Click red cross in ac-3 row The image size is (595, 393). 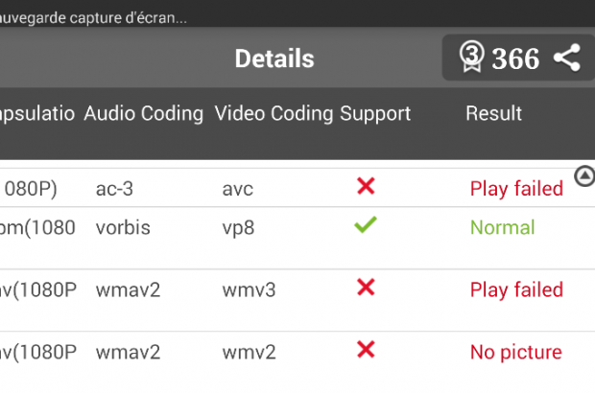(366, 187)
